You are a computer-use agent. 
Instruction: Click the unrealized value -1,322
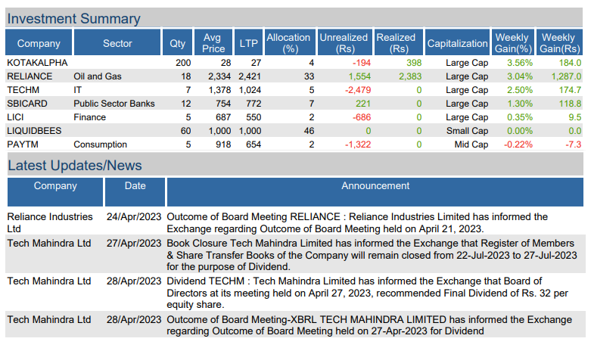click(x=358, y=144)
